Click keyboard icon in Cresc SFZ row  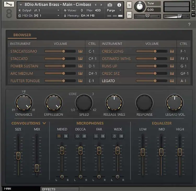click(172, 73)
